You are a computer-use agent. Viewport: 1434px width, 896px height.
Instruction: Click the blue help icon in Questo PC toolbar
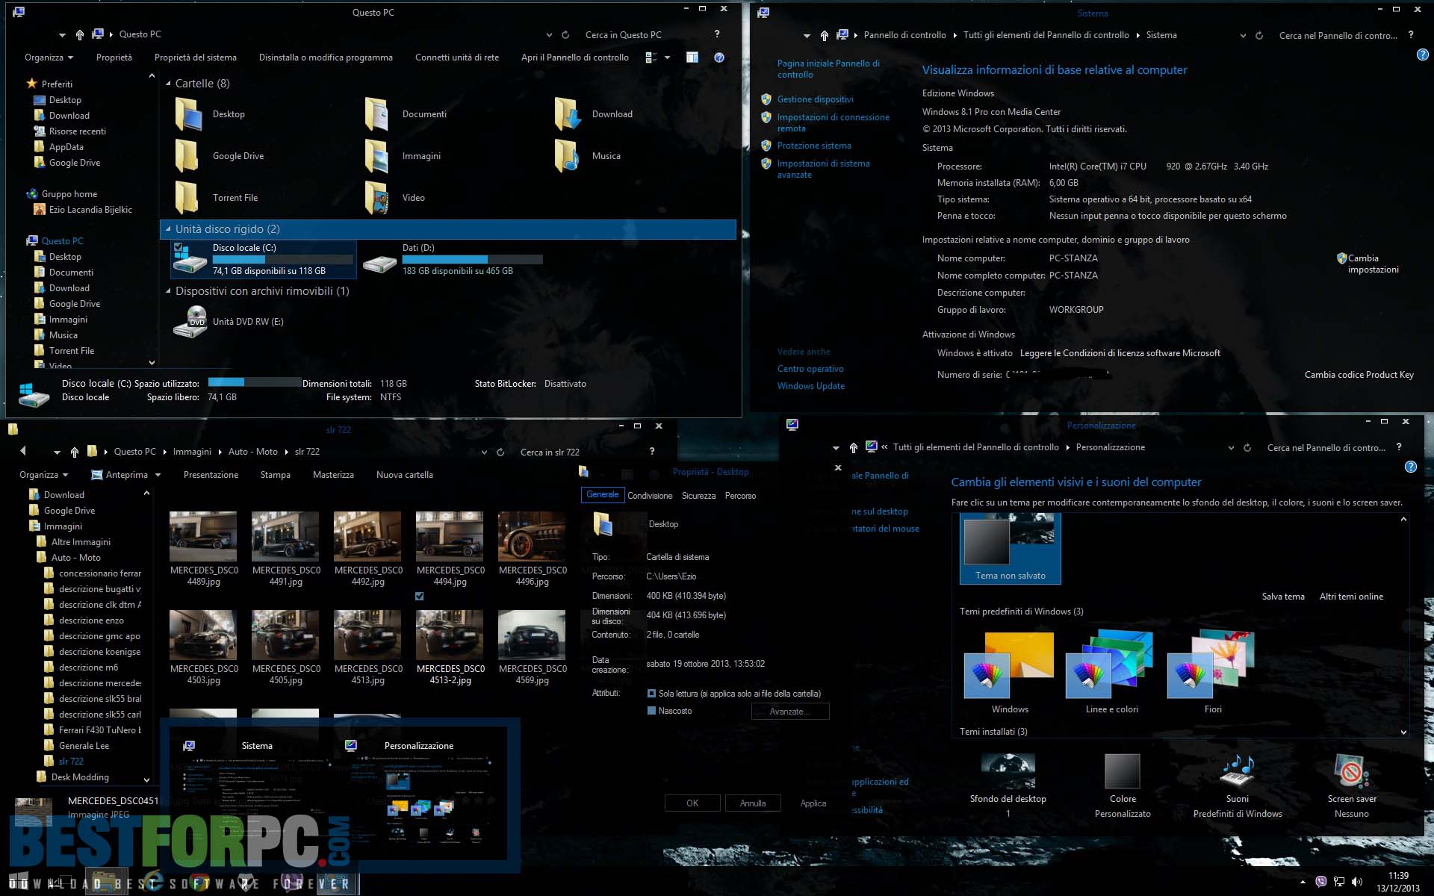click(x=719, y=57)
